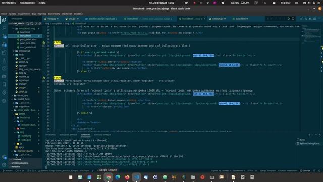Click the Run file icon in editor actions
The width and height of the screenshot is (323, 182).
coord(301,19)
